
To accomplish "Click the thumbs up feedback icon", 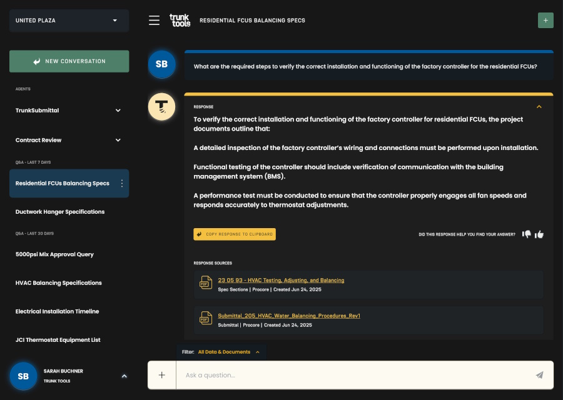I will (x=539, y=234).
